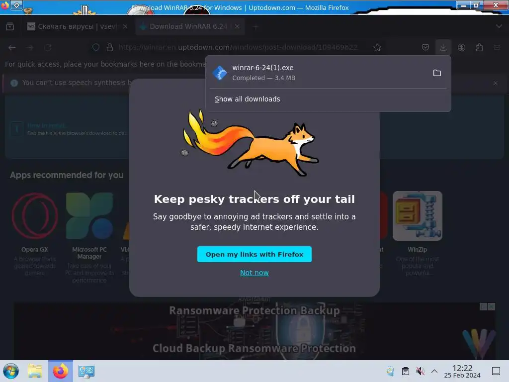Open the Firefox account icon

tap(461, 47)
